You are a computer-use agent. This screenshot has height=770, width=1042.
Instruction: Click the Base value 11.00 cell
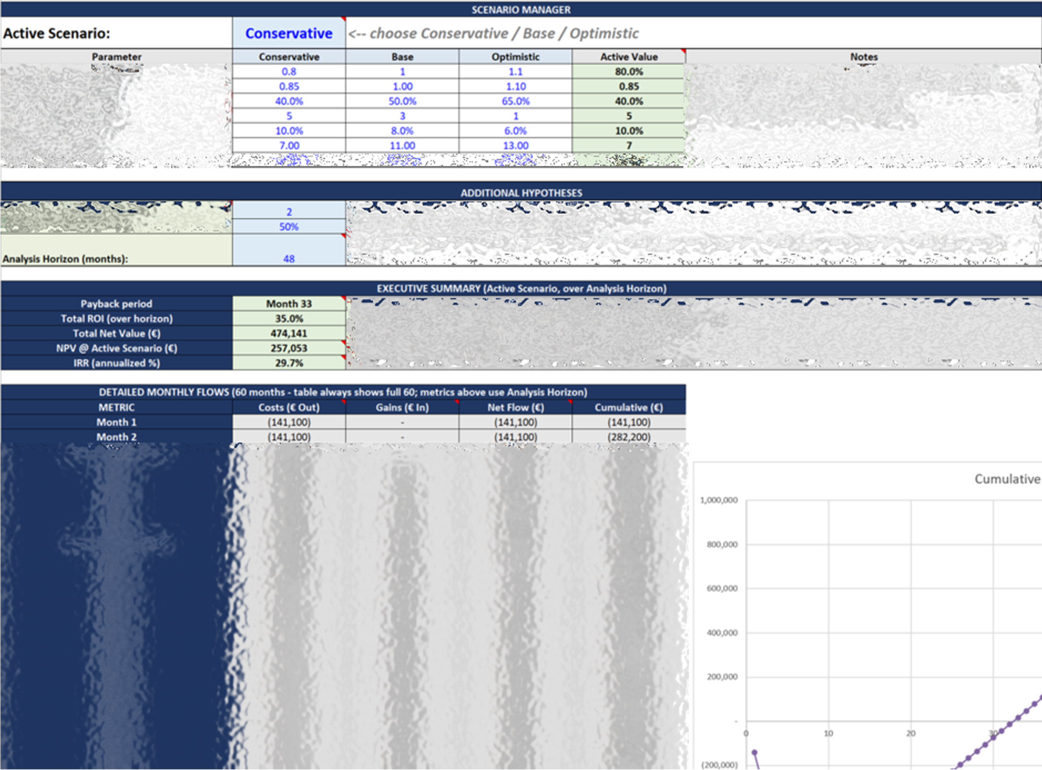point(402,145)
